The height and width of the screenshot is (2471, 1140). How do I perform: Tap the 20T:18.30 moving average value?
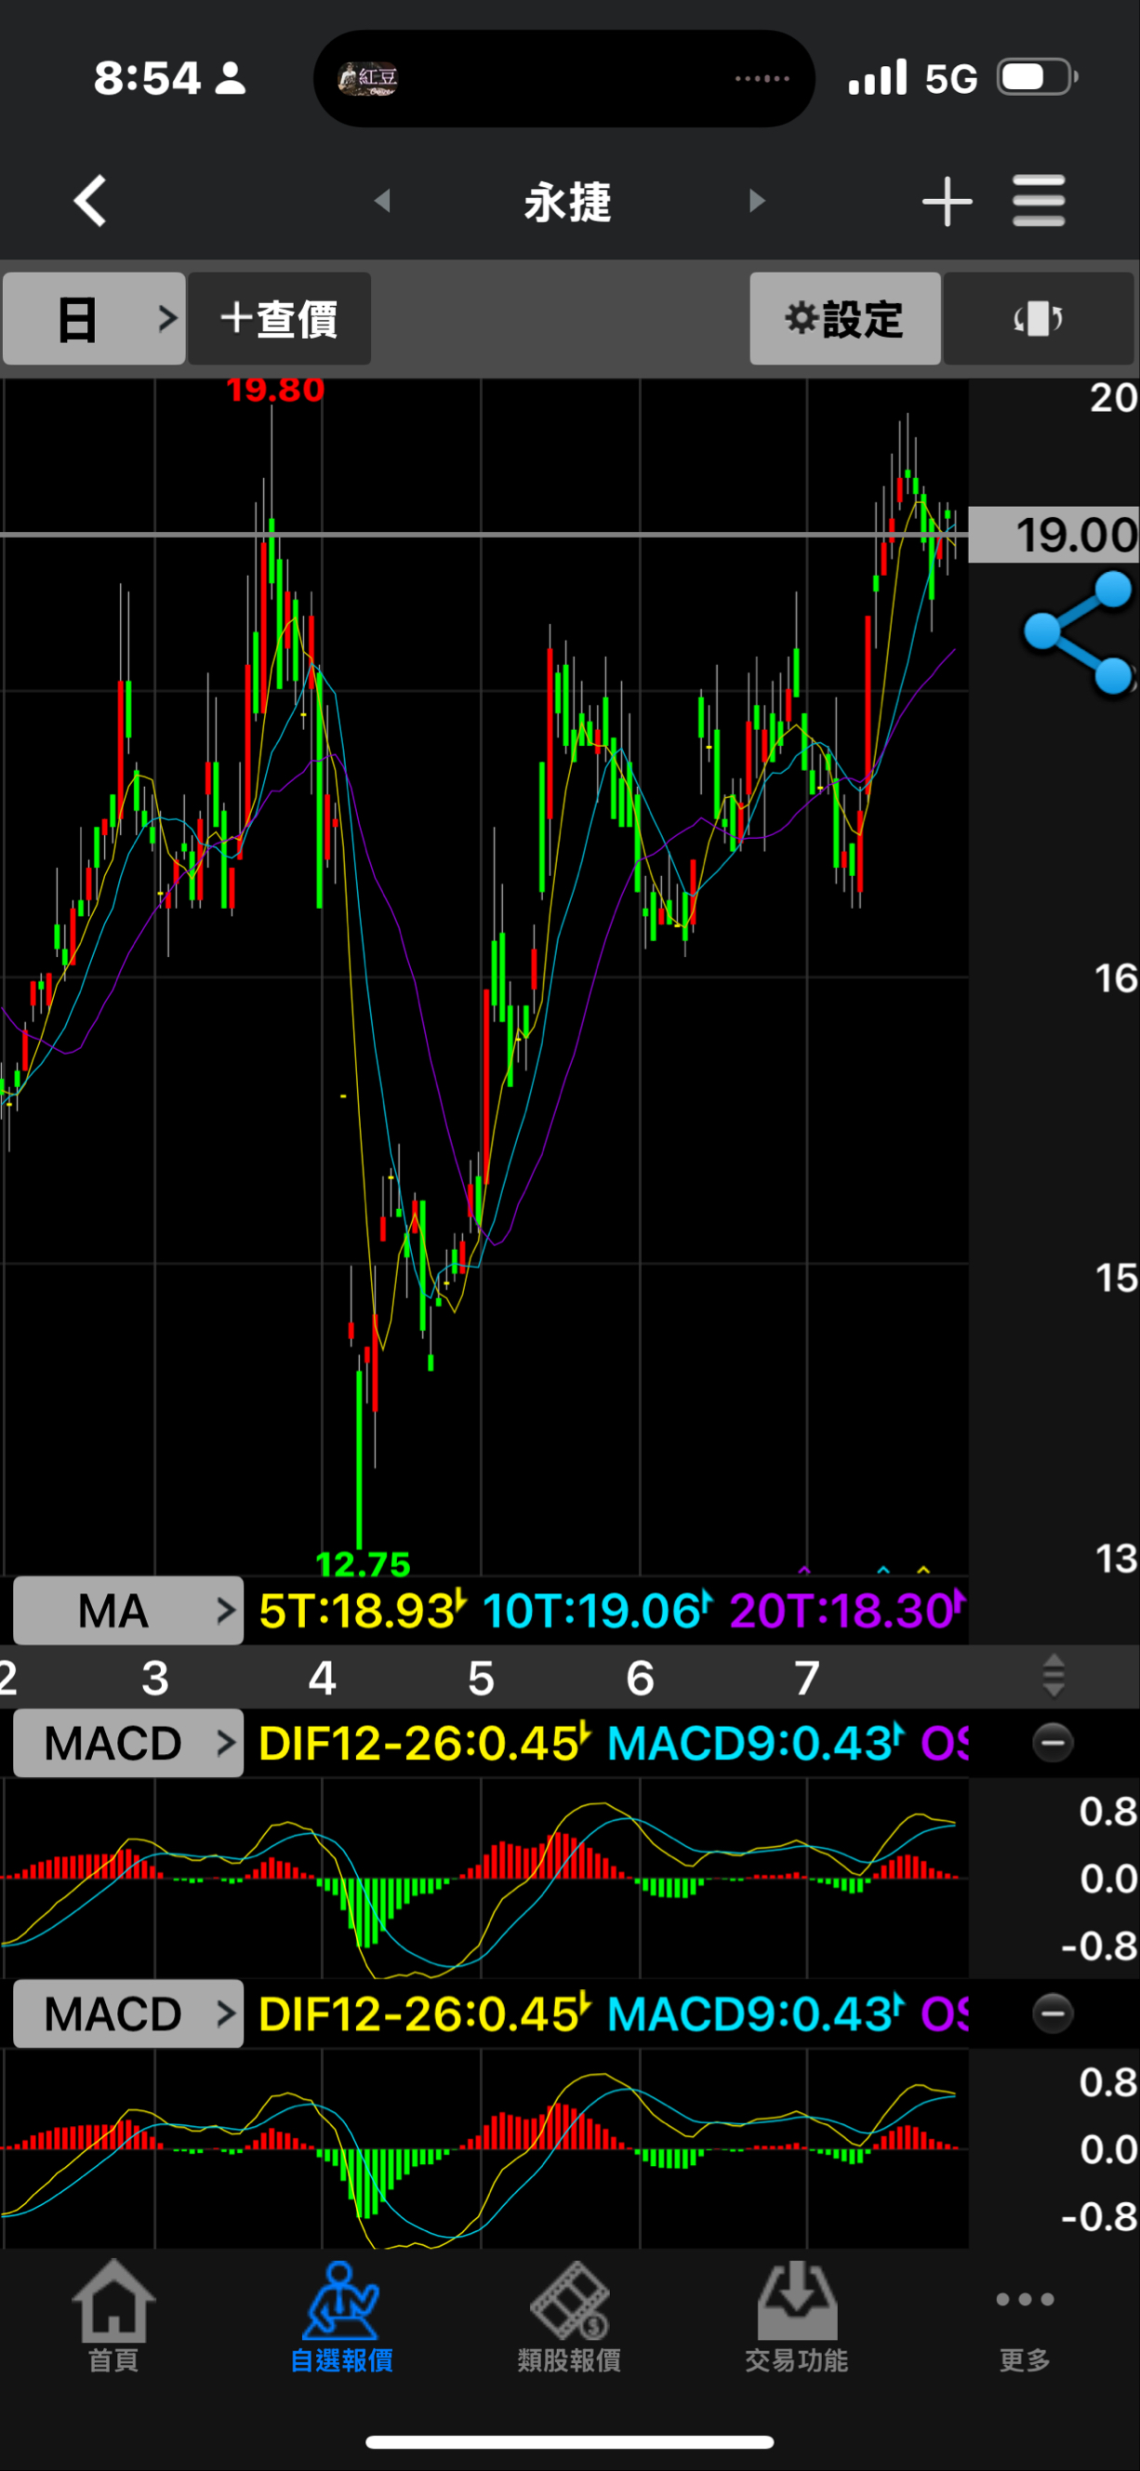pos(848,1611)
